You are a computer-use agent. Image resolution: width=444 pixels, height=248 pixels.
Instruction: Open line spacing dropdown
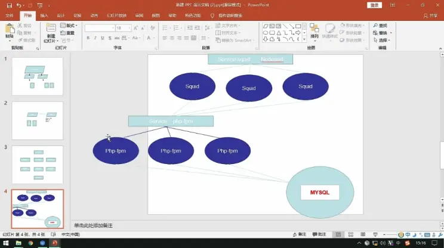pyautogui.click(x=208, y=27)
